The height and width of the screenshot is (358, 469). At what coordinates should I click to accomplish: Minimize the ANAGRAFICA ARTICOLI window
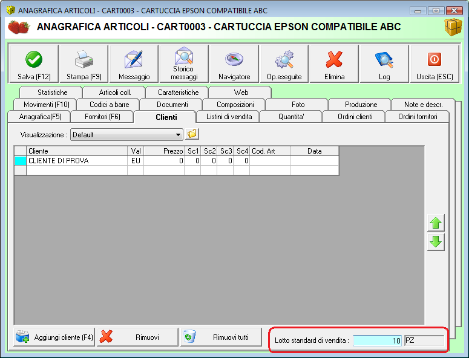click(418, 11)
